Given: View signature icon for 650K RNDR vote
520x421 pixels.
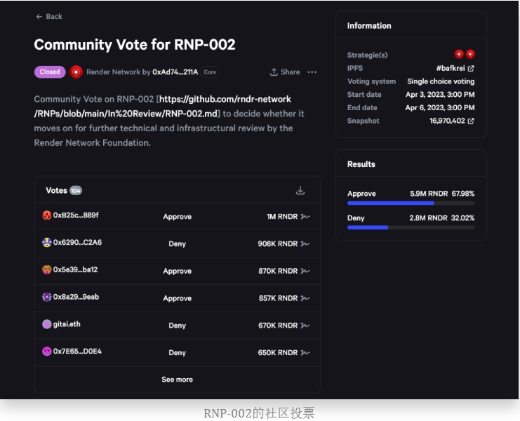Looking at the screenshot, I should [x=305, y=352].
